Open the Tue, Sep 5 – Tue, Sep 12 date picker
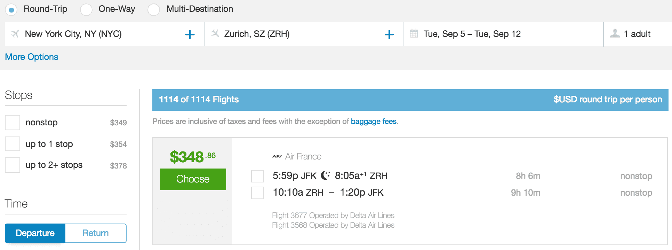The height and width of the screenshot is (250, 672). pos(503,34)
